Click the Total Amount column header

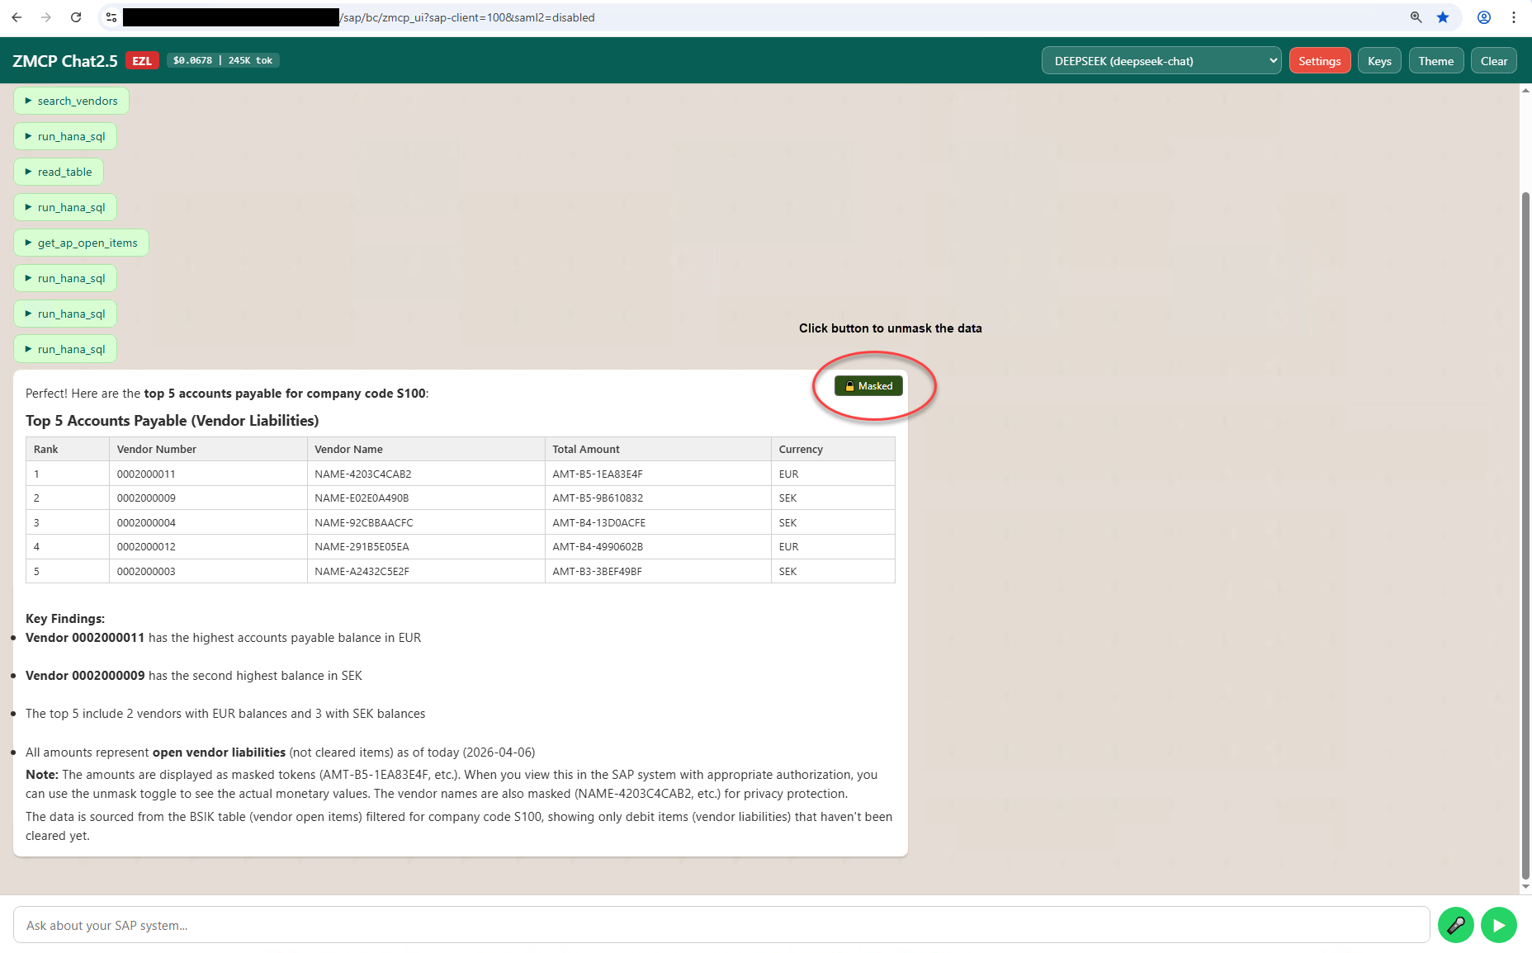pos(658,449)
